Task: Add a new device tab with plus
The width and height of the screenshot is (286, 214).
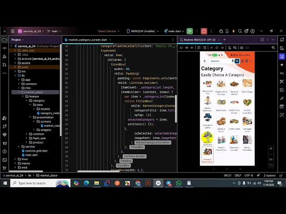Action: coord(224,40)
